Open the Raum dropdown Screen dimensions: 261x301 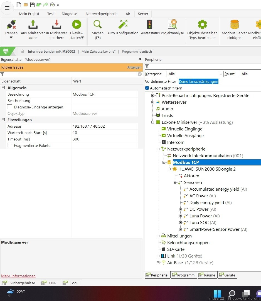coord(250,74)
